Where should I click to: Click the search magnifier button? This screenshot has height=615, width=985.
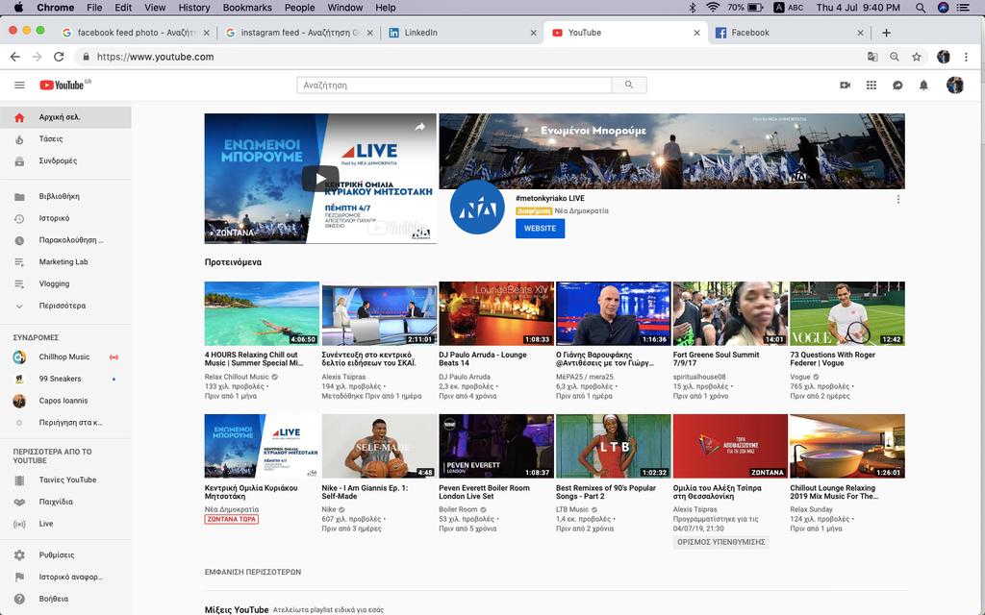coord(629,86)
